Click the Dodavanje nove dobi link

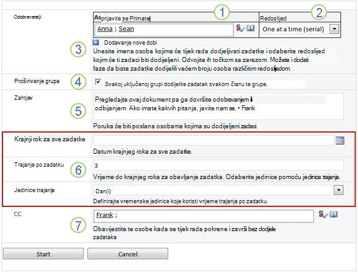(130, 43)
